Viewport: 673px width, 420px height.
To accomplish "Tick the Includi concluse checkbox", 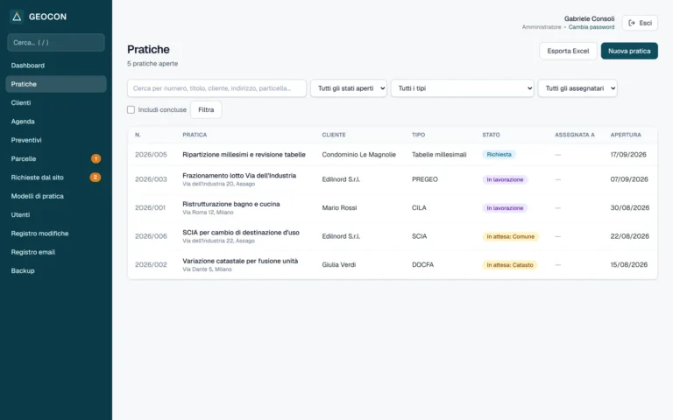I will (x=131, y=109).
